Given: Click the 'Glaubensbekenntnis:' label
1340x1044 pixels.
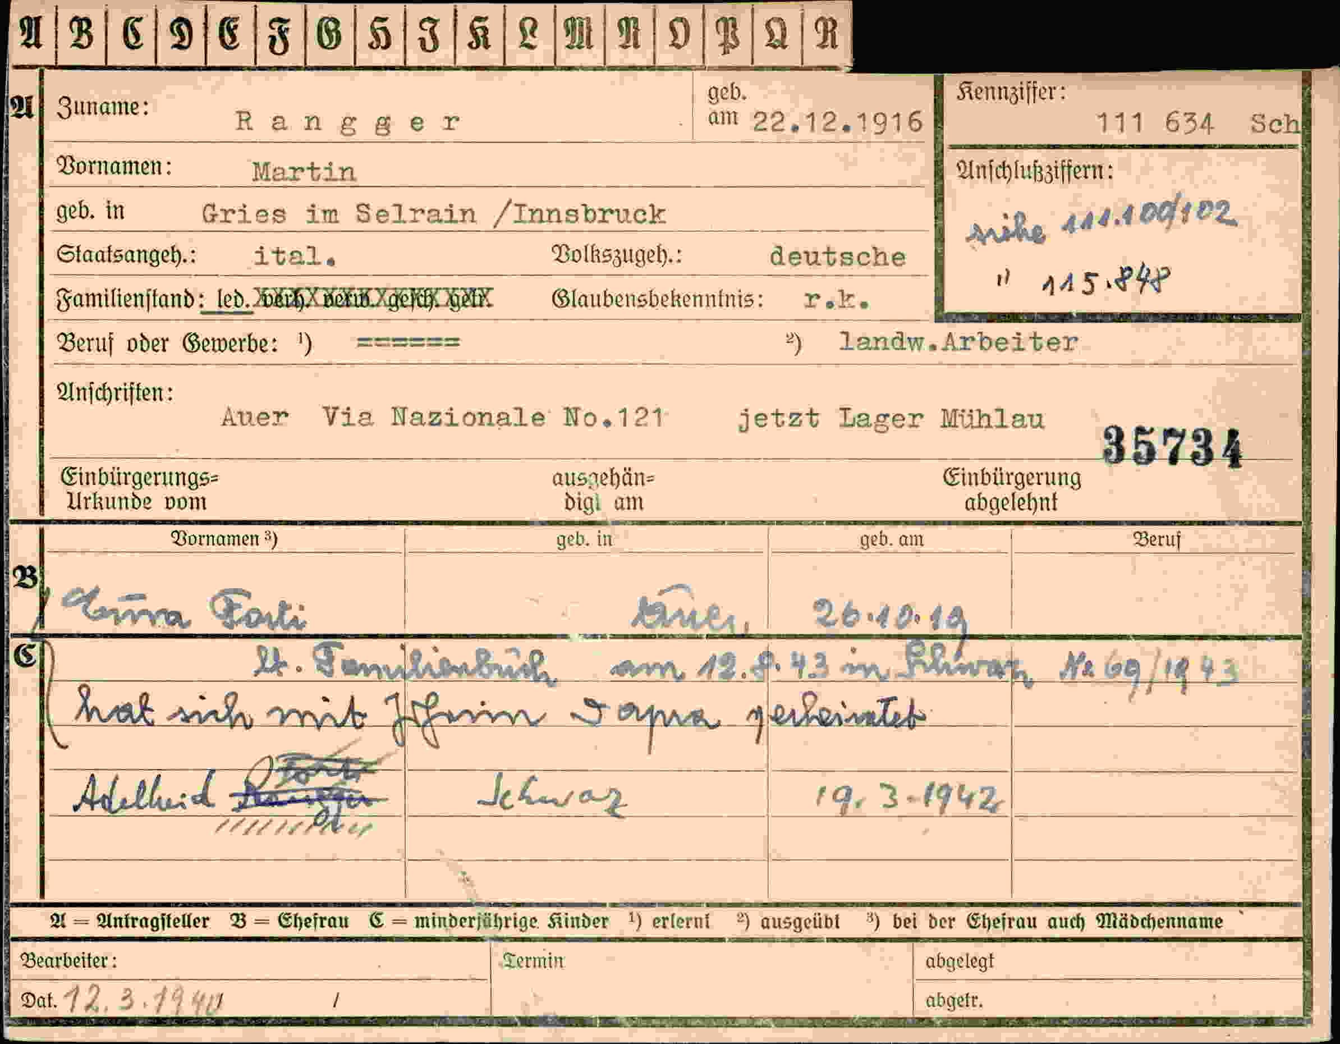Looking at the screenshot, I should pos(658,299).
